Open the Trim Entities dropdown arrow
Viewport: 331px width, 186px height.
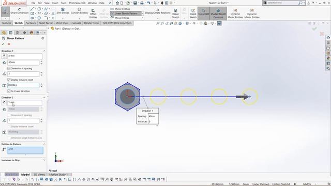63,18
